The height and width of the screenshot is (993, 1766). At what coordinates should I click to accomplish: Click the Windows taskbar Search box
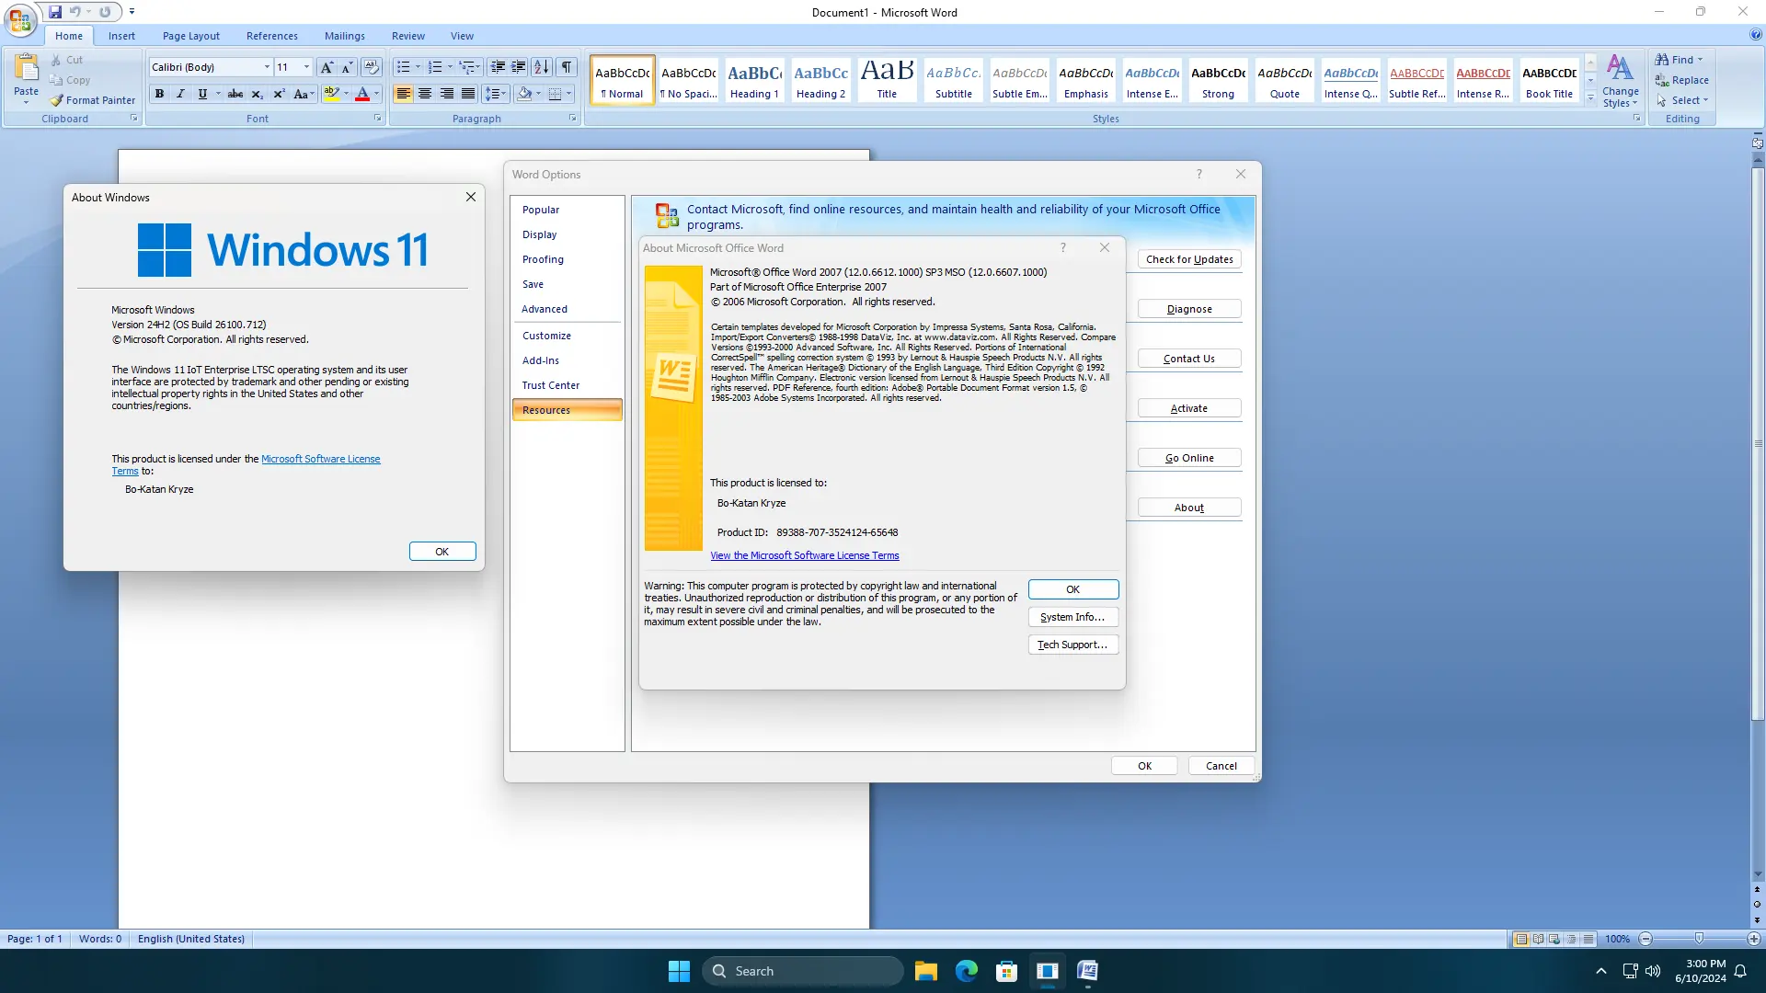pyautogui.click(x=802, y=971)
